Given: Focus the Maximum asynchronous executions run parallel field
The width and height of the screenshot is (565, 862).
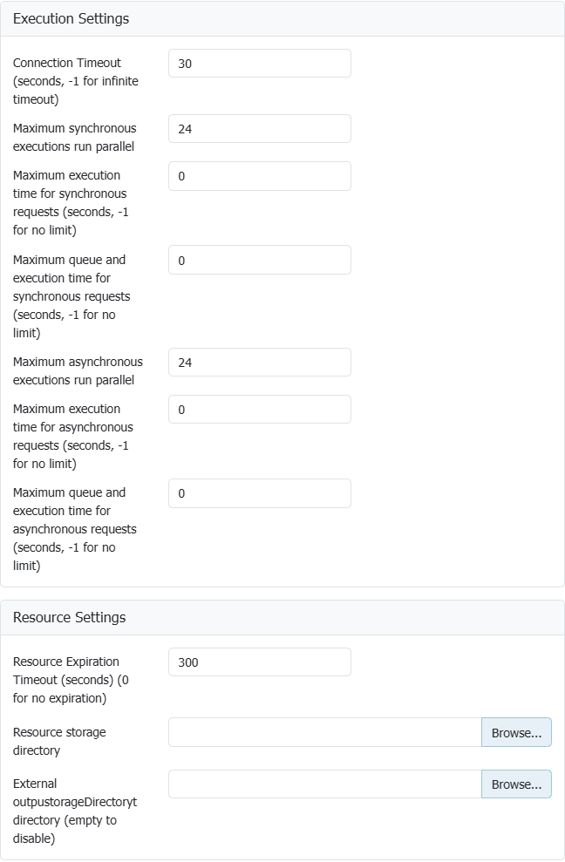Looking at the screenshot, I should 259,363.
